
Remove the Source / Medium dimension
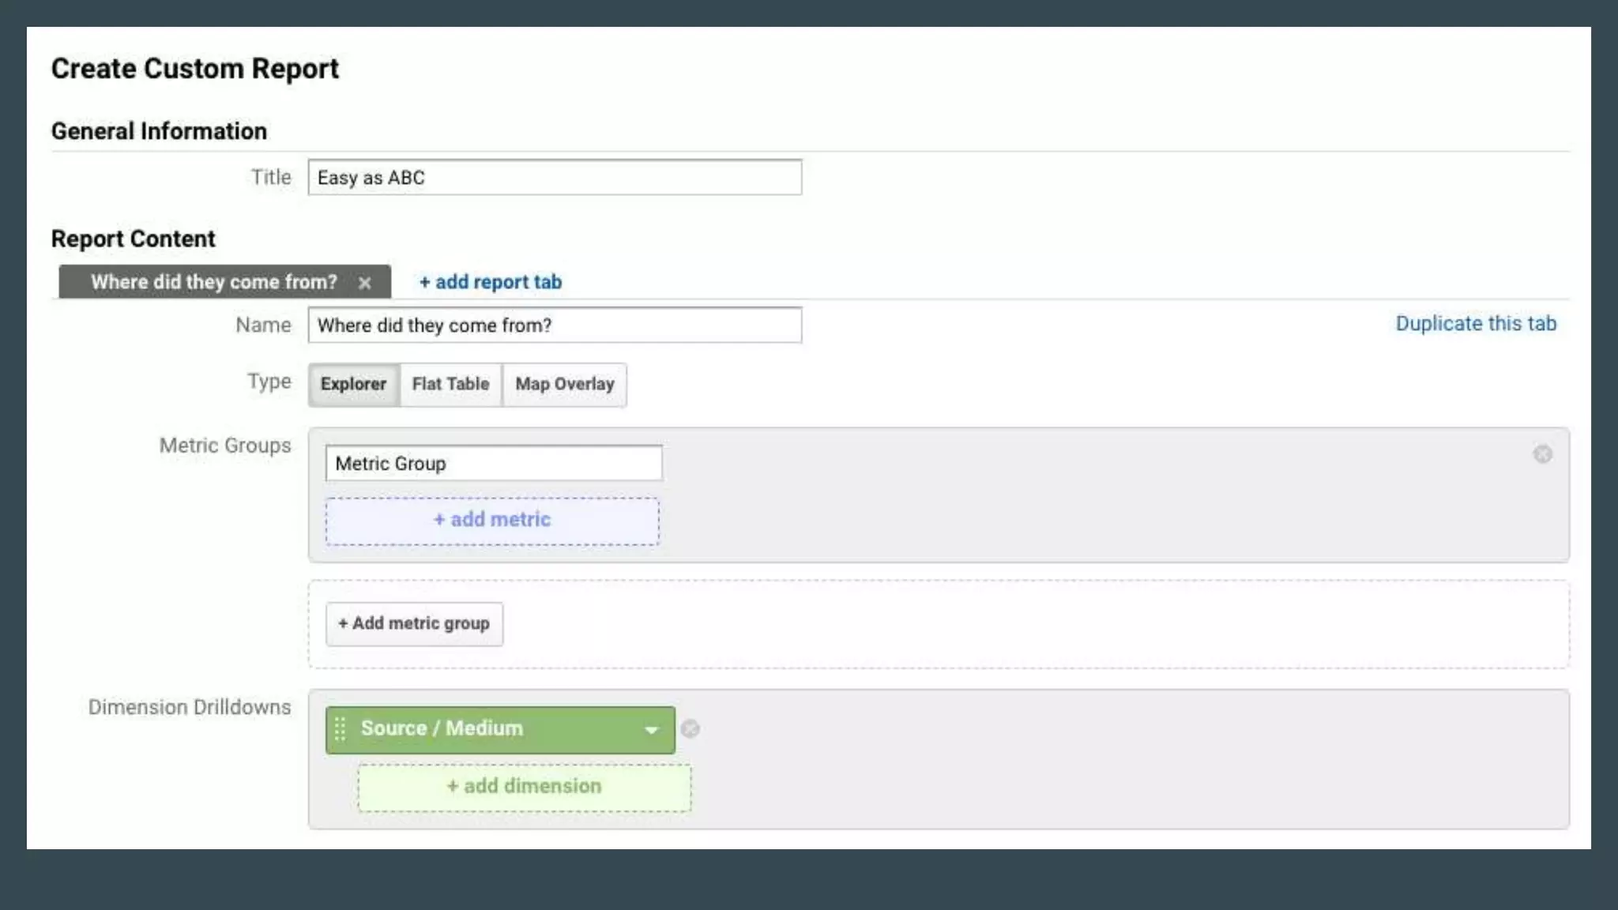tap(690, 729)
